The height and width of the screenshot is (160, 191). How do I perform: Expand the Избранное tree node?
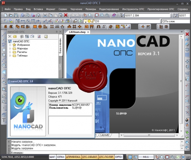pyautogui.click(x=10, y=45)
